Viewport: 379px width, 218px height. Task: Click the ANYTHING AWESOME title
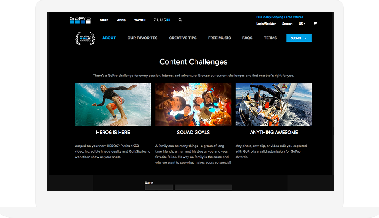[x=274, y=133]
